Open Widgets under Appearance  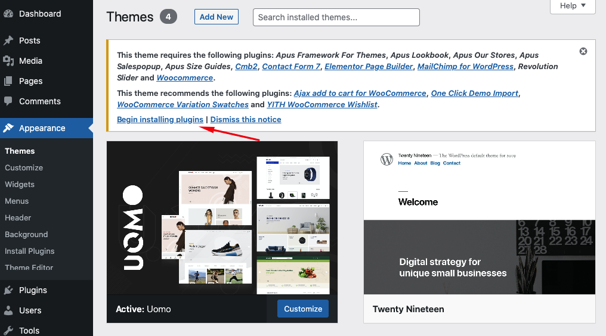[20, 184]
